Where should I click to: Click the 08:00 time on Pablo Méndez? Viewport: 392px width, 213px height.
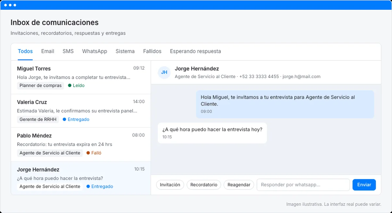point(139,135)
